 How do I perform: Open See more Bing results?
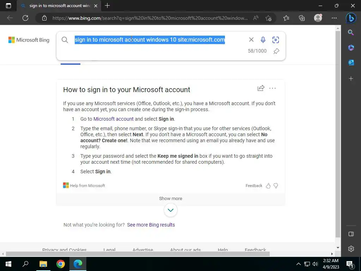(x=151, y=225)
